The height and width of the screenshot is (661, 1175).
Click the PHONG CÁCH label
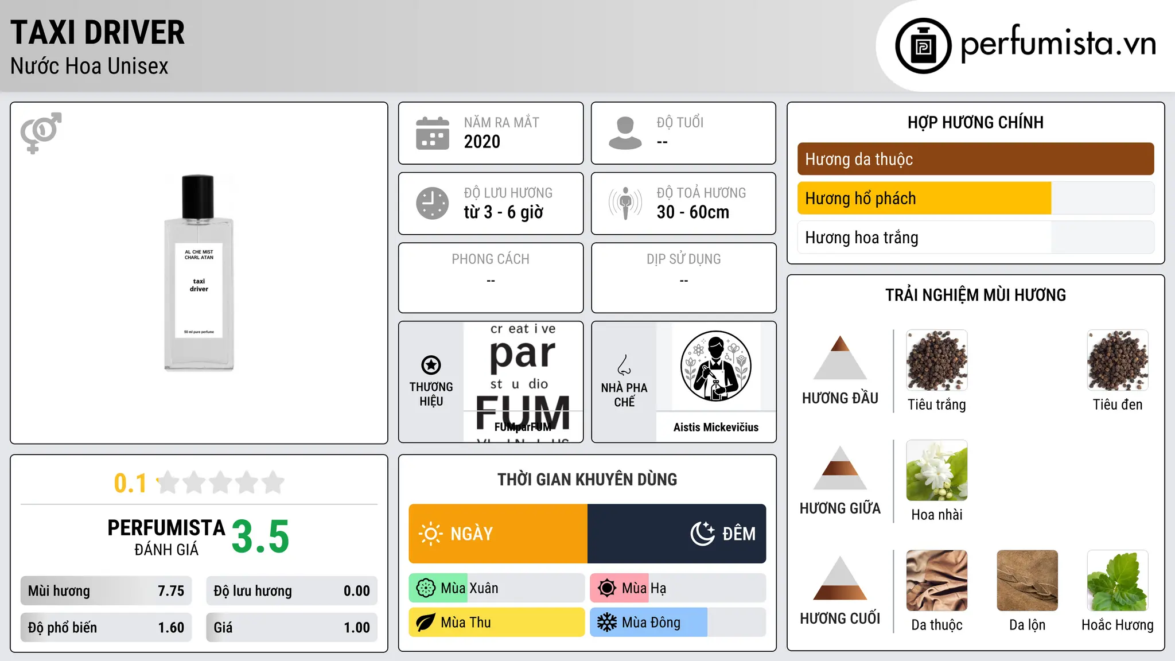[491, 259]
